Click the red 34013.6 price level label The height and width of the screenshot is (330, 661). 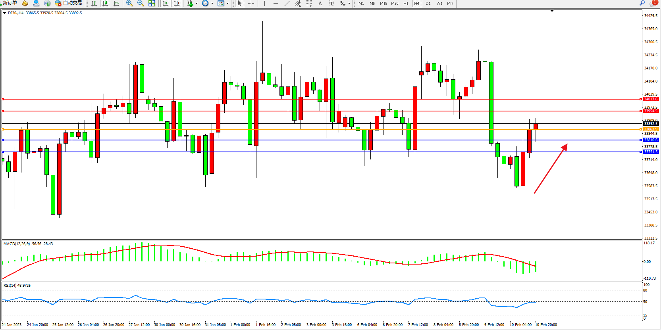[650, 99]
